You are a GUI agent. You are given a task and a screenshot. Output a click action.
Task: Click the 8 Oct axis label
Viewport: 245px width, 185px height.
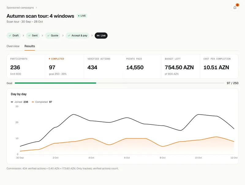(163, 158)
